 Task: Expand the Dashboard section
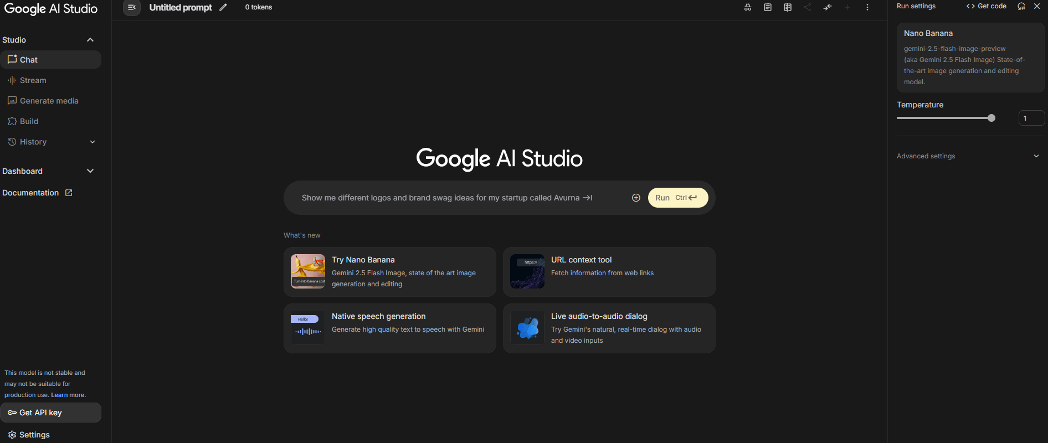coord(90,171)
